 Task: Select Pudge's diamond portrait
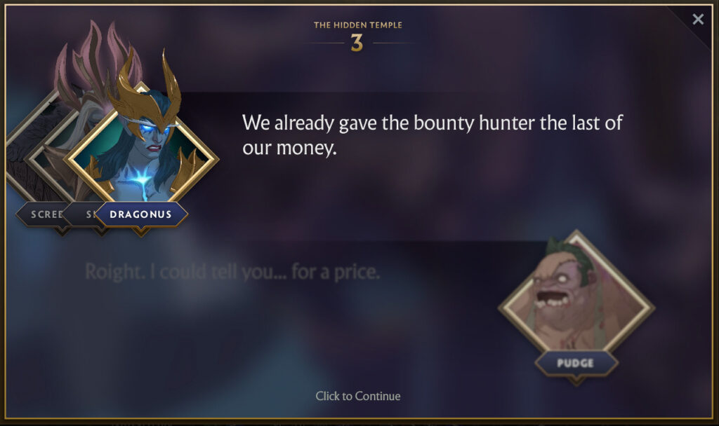click(x=576, y=308)
